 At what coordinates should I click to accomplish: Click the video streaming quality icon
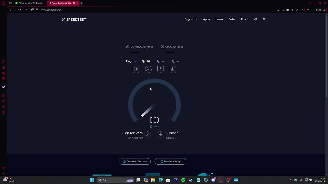160,68
